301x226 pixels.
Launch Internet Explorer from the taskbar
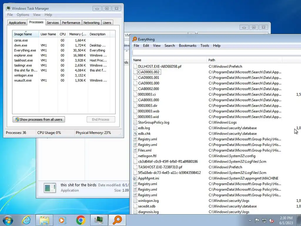[26, 220]
